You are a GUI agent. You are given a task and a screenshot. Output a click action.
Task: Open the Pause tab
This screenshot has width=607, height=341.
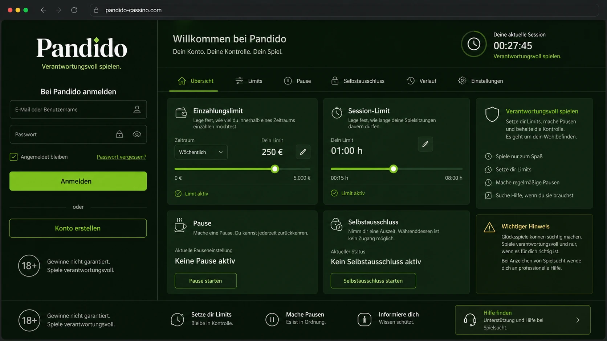[x=297, y=81]
